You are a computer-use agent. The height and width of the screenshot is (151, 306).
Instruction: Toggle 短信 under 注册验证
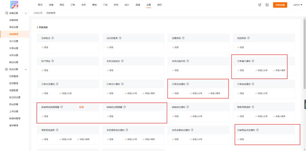point(45,47)
